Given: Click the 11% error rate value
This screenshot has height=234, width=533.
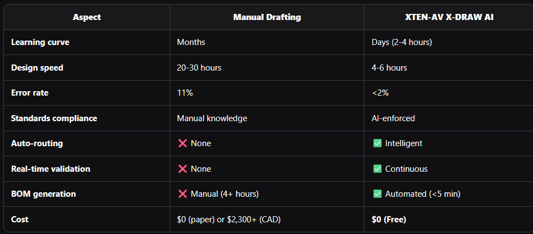Looking at the screenshot, I should [x=185, y=93].
